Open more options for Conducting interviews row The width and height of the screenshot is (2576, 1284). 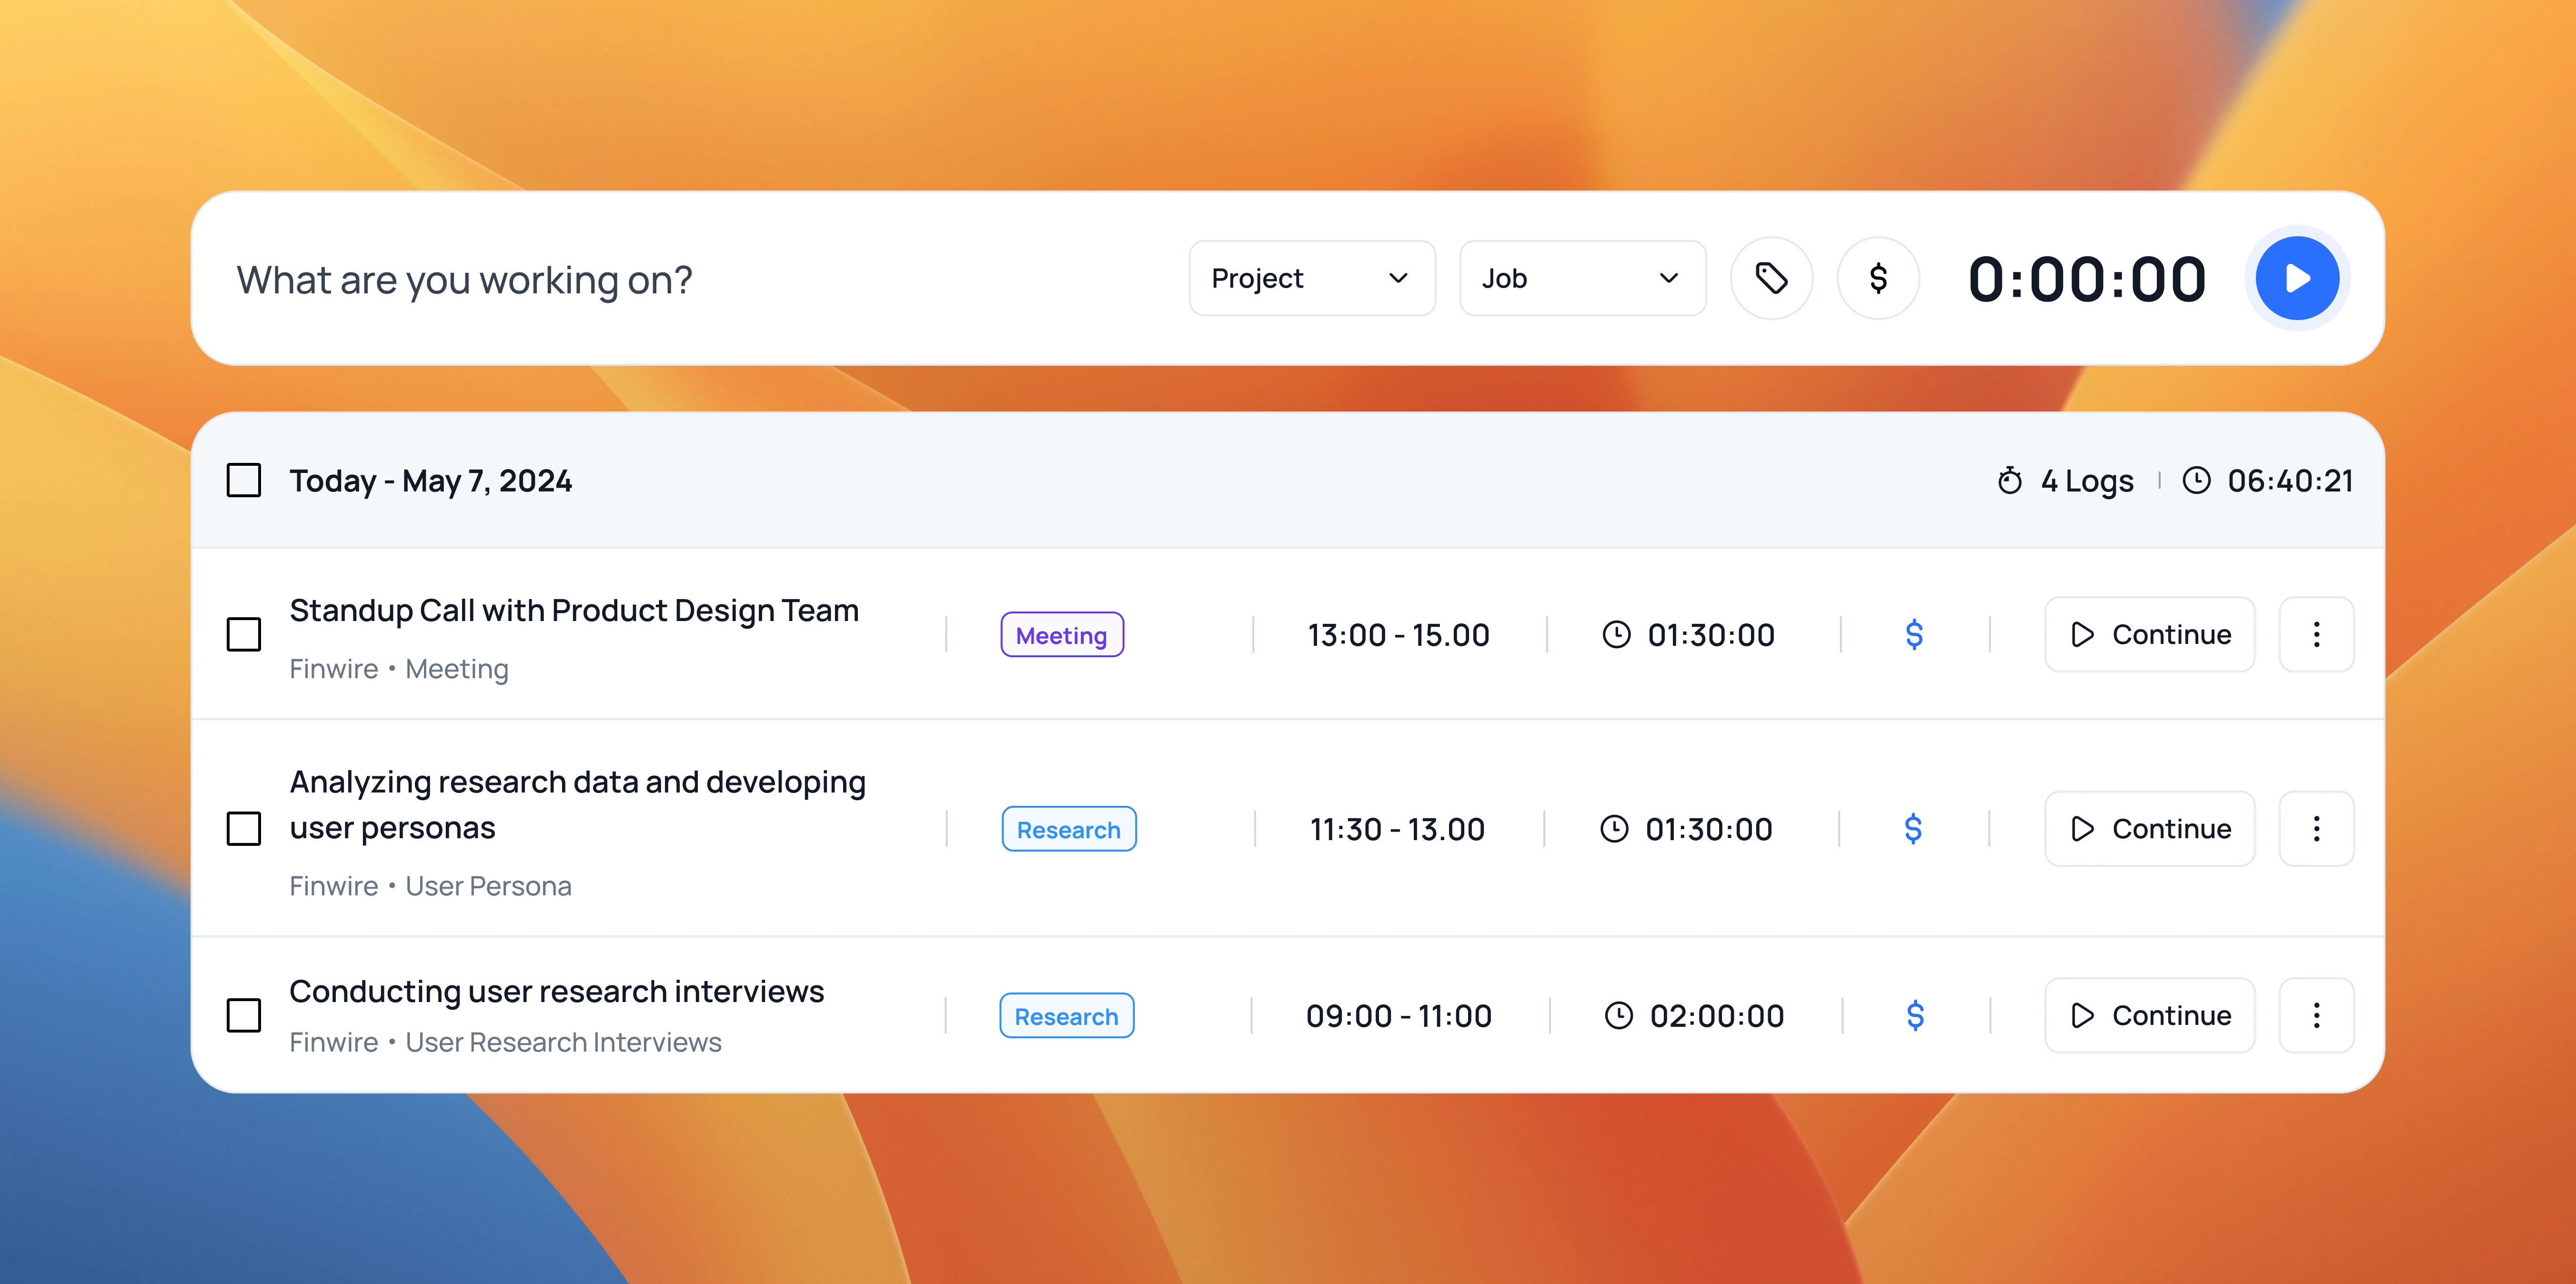2316,1015
